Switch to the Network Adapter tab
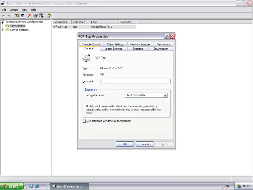 (140, 44)
